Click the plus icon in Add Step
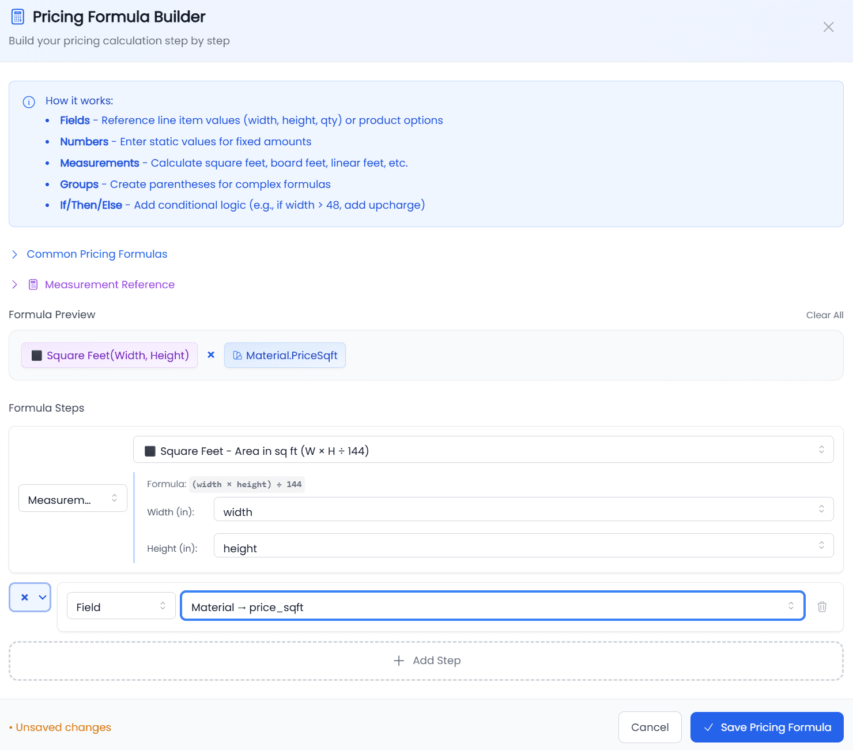 [399, 661]
